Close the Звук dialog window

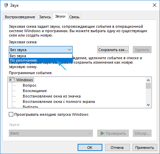[155, 5]
